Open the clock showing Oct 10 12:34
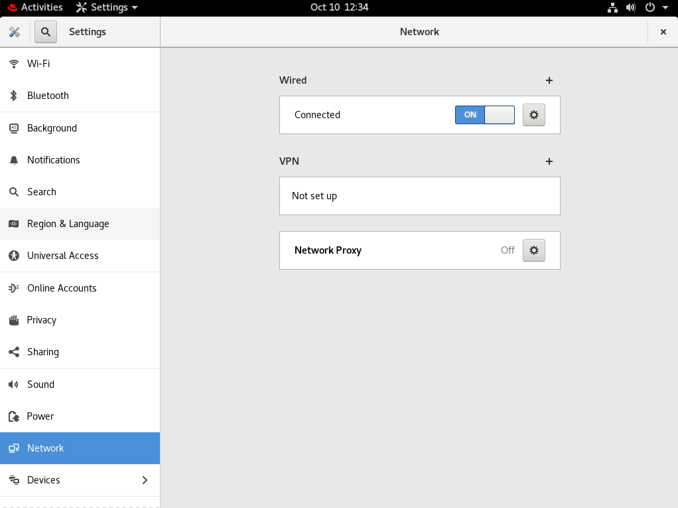 pos(339,7)
